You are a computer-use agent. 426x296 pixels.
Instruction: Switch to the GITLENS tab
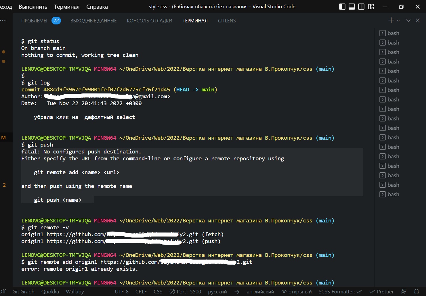(227, 21)
